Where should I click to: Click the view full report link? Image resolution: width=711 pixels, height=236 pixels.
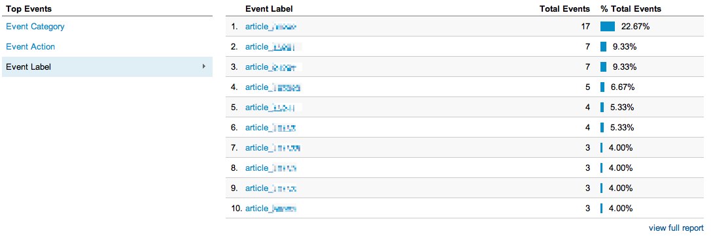(x=676, y=228)
